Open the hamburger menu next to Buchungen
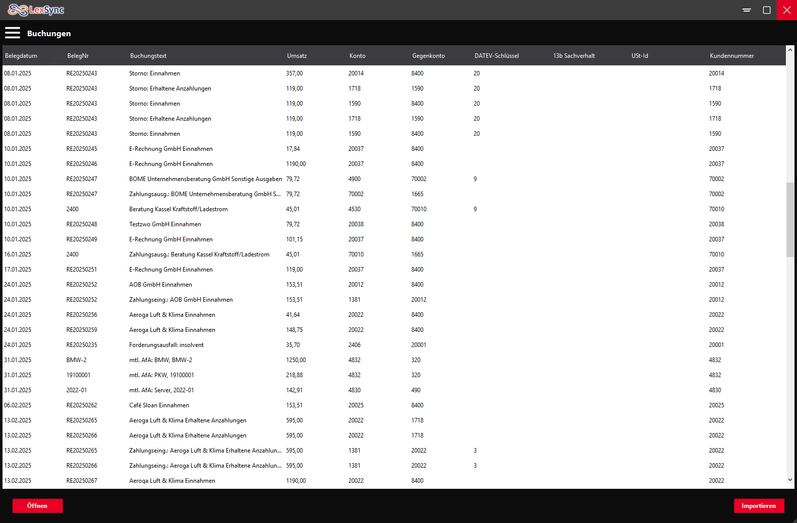The height and width of the screenshot is (523, 797). coord(13,33)
